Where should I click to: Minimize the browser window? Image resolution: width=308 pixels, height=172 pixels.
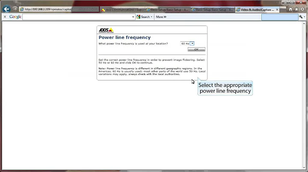[x=285, y=3]
